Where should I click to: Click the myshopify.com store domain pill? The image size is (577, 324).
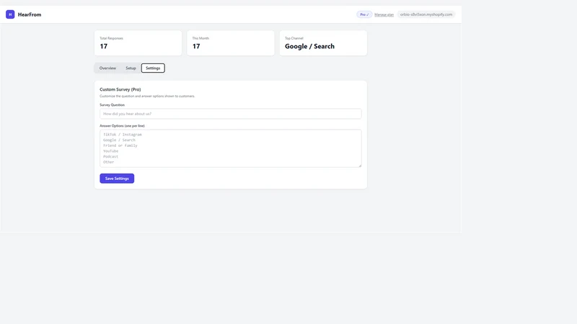tap(426, 14)
